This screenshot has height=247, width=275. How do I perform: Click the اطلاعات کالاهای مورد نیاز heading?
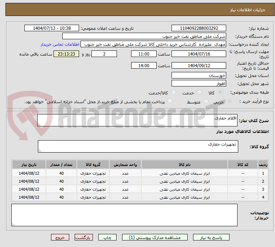click(242, 131)
